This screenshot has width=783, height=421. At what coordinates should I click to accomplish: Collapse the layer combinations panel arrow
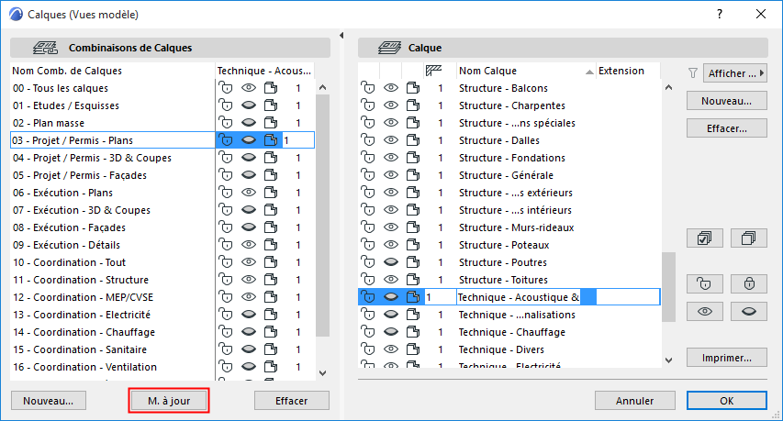point(341,36)
